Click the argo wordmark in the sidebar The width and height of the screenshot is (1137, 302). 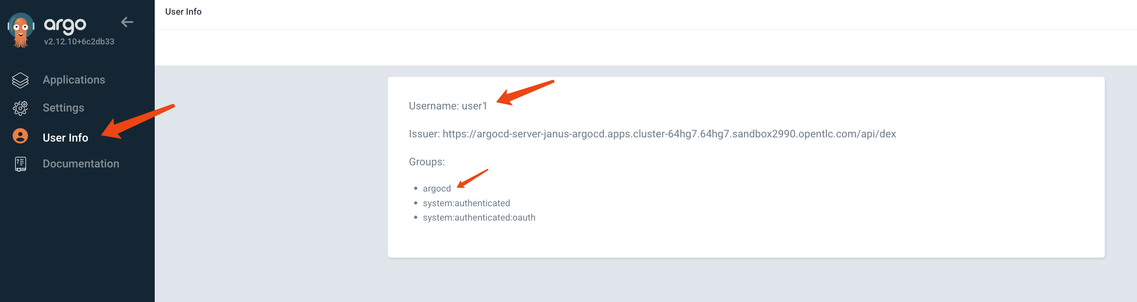(x=65, y=25)
